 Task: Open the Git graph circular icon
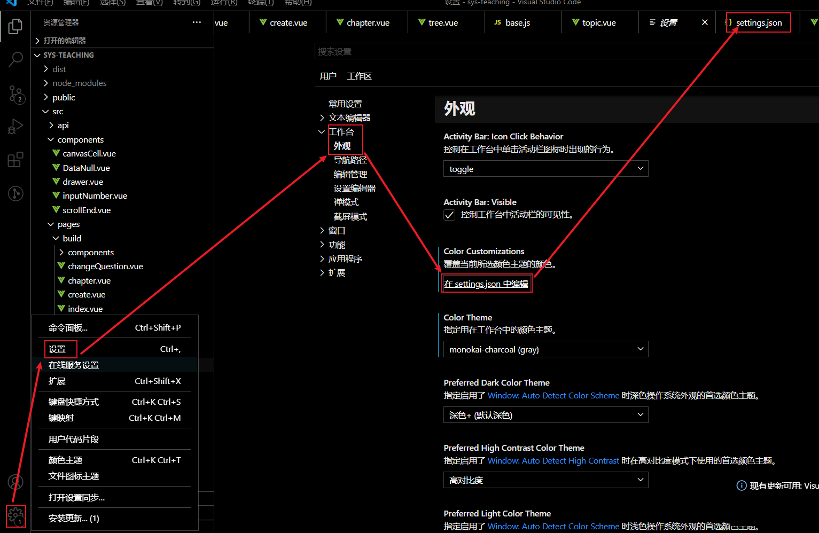15,193
